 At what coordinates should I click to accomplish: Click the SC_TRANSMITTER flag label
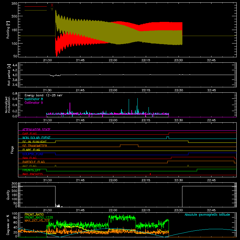[x=34, y=146]
